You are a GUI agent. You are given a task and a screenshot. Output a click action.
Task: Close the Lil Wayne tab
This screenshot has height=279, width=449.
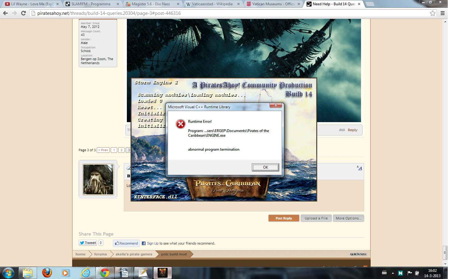point(58,4)
